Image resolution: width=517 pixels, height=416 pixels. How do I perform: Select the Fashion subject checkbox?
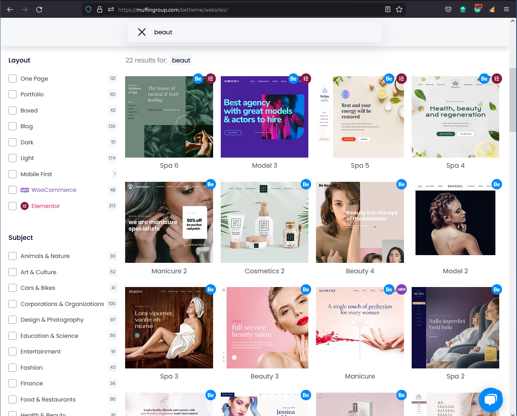[x=13, y=368]
